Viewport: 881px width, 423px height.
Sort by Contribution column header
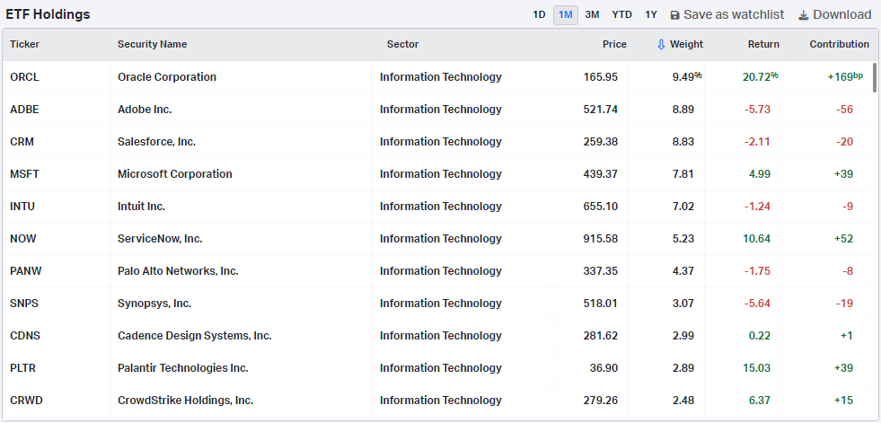(x=840, y=44)
